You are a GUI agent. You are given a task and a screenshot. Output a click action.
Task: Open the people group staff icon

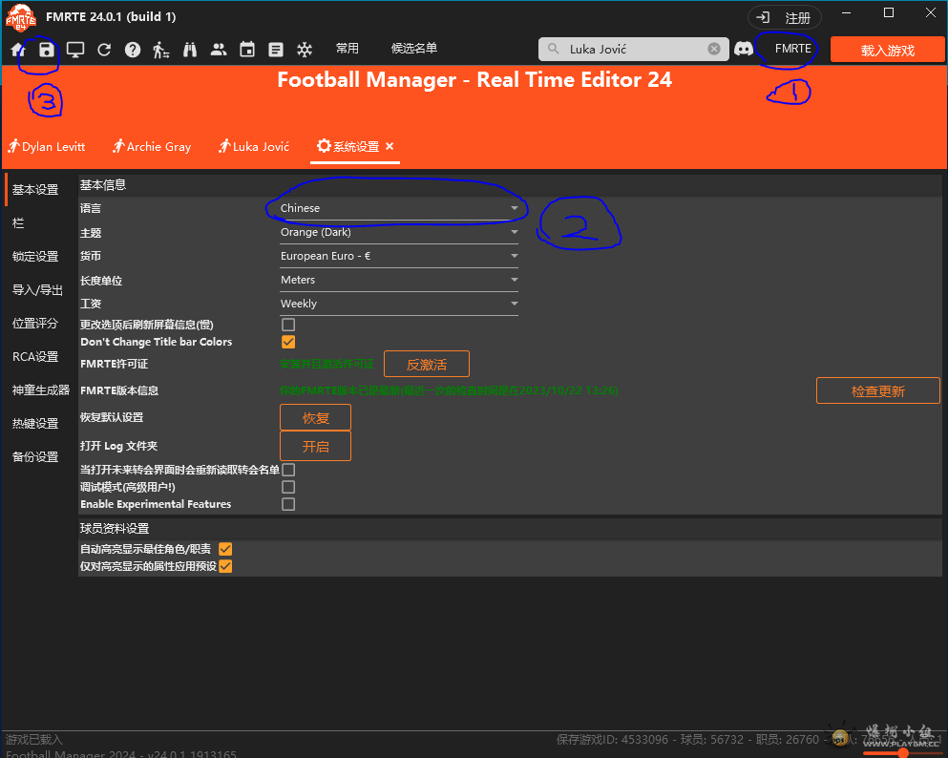pyautogui.click(x=219, y=50)
